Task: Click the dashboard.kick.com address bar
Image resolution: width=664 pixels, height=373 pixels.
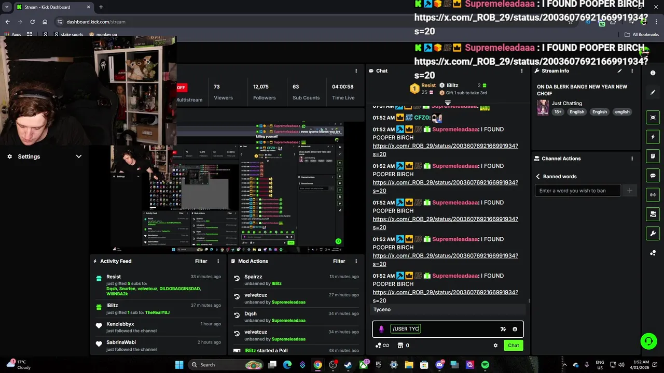Action: (96, 22)
